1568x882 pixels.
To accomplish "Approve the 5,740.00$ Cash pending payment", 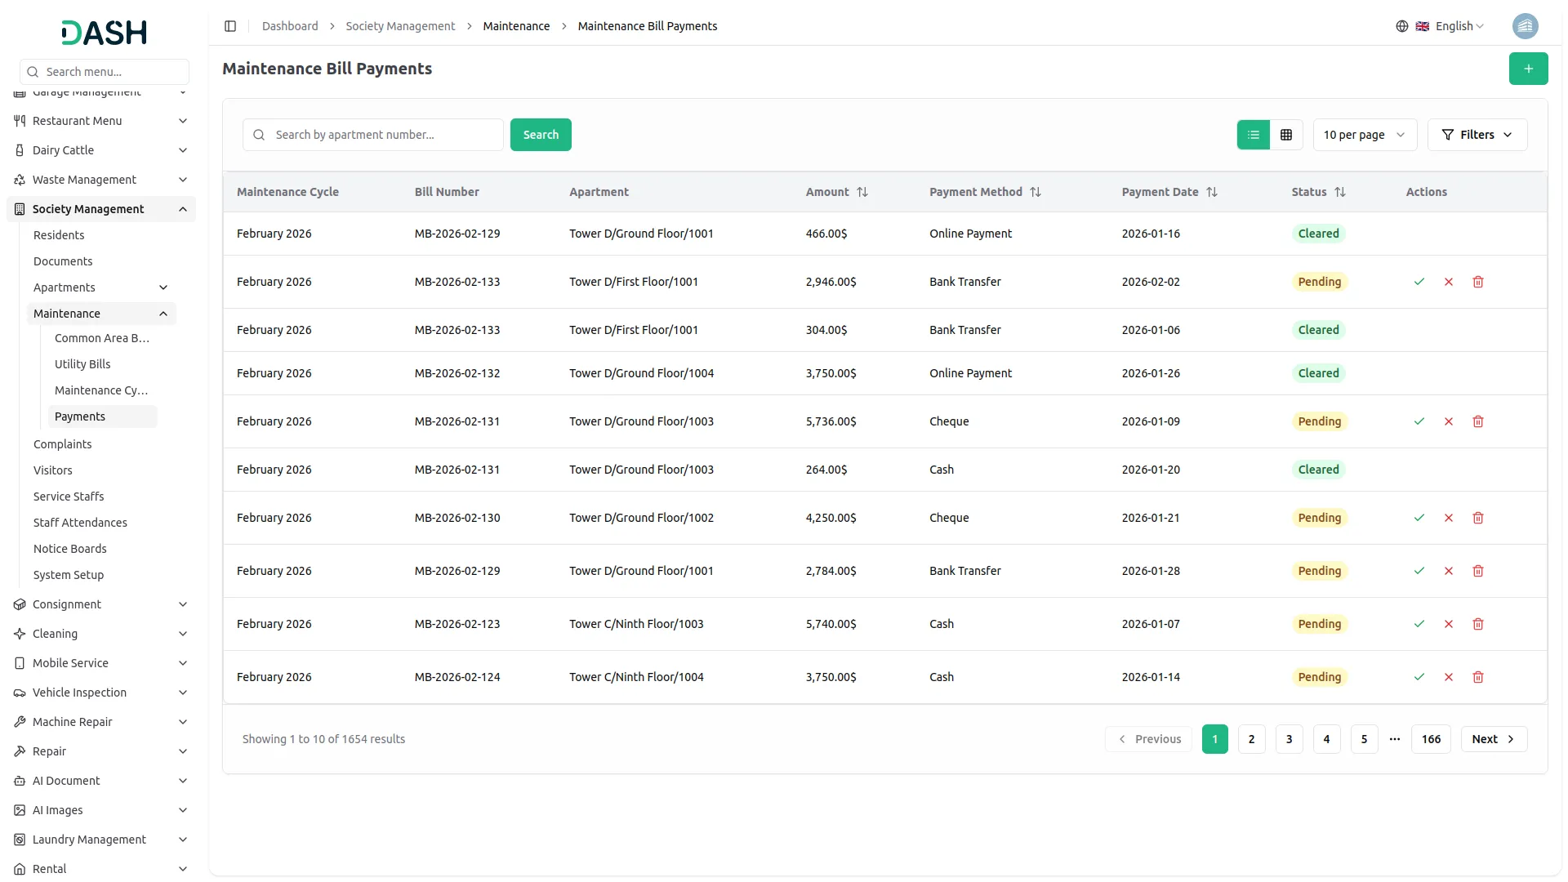I will coord(1419,624).
